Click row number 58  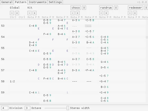(x=3, y=81)
